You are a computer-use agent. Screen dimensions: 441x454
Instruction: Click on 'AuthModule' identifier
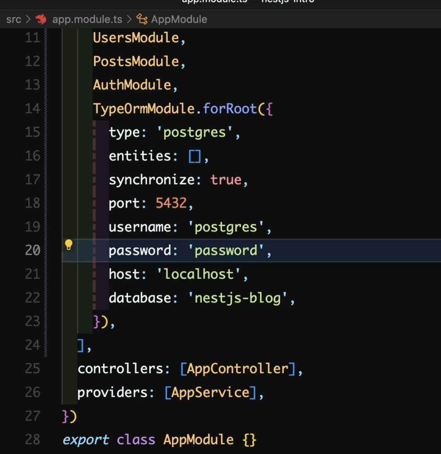click(x=132, y=85)
